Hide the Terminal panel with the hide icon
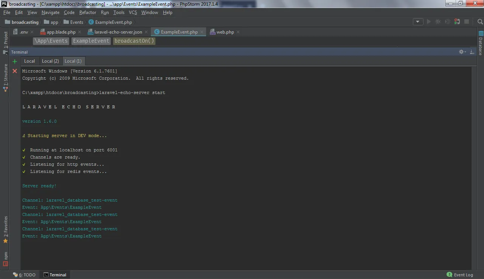The image size is (484, 279). tap(471, 52)
